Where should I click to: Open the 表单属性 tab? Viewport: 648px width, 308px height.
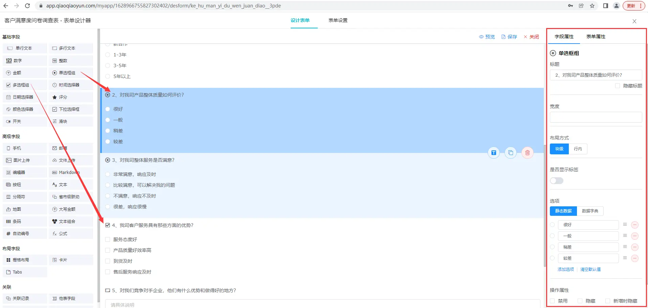tap(596, 36)
